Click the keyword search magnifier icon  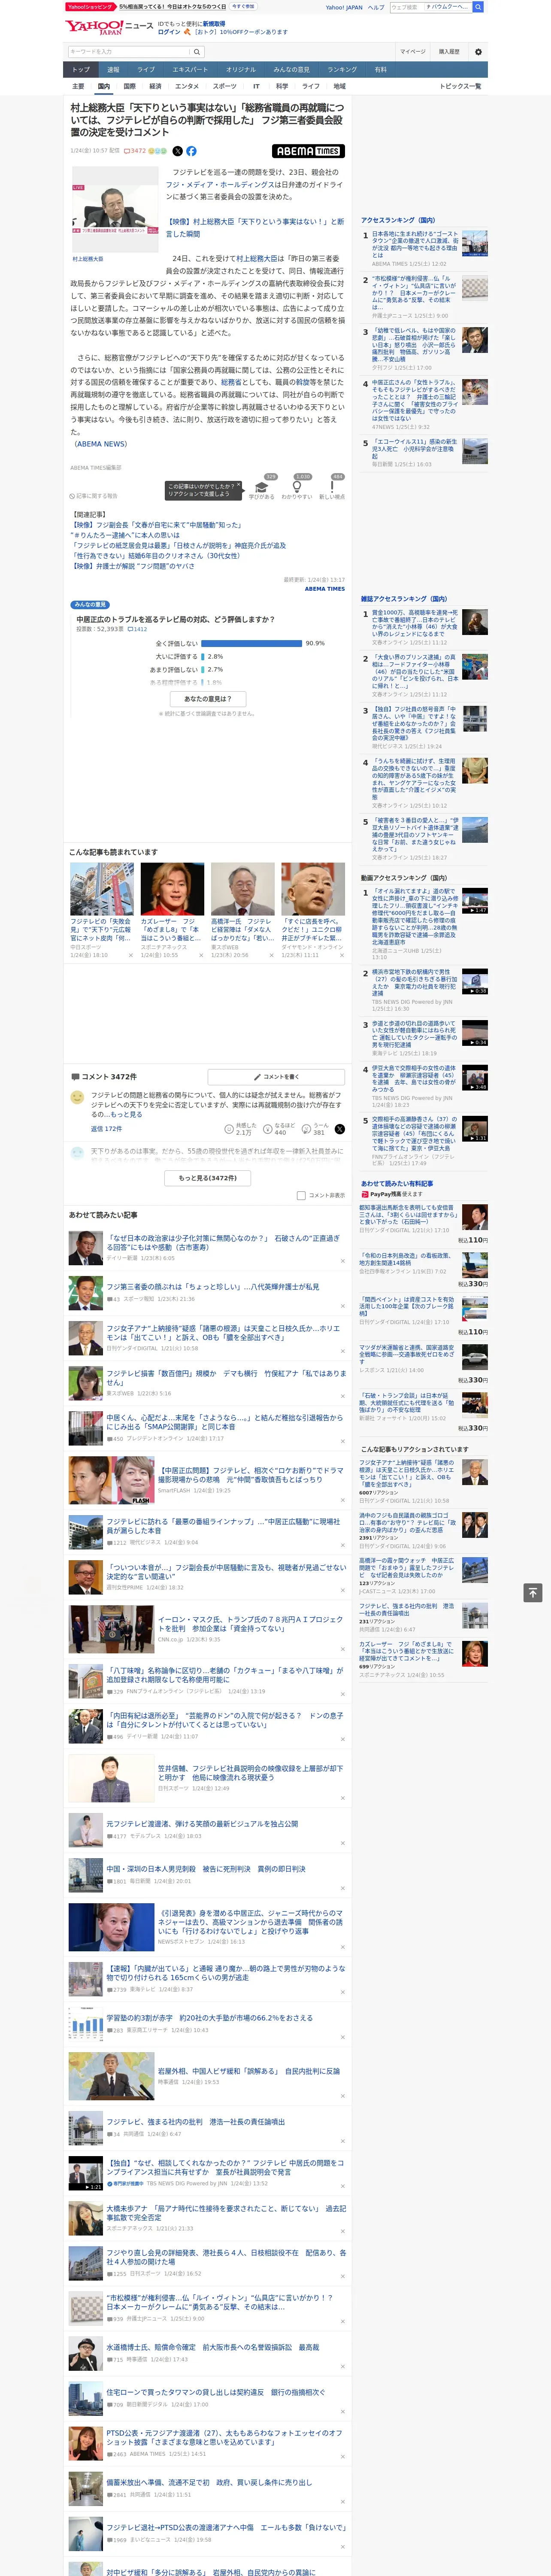[197, 51]
